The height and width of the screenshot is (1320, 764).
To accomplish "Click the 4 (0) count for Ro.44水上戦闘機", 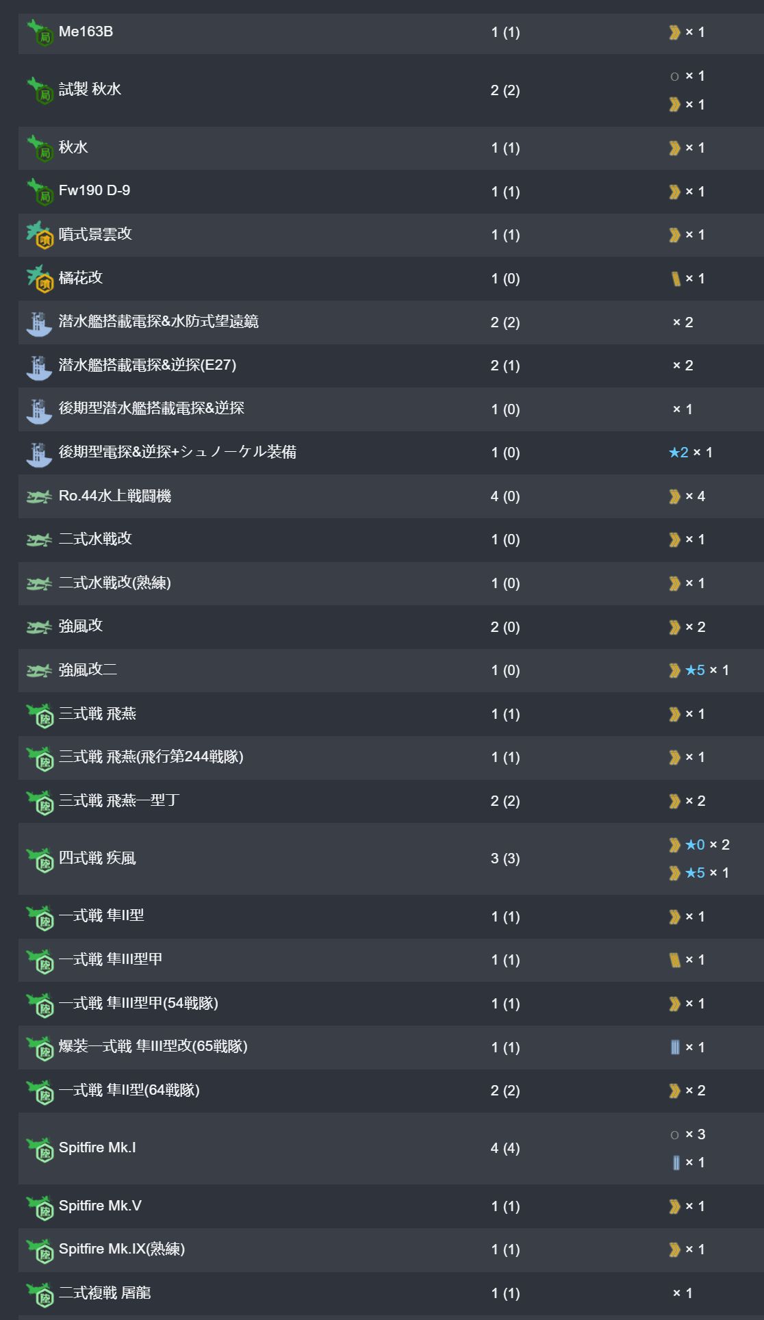I will pyautogui.click(x=505, y=496).
